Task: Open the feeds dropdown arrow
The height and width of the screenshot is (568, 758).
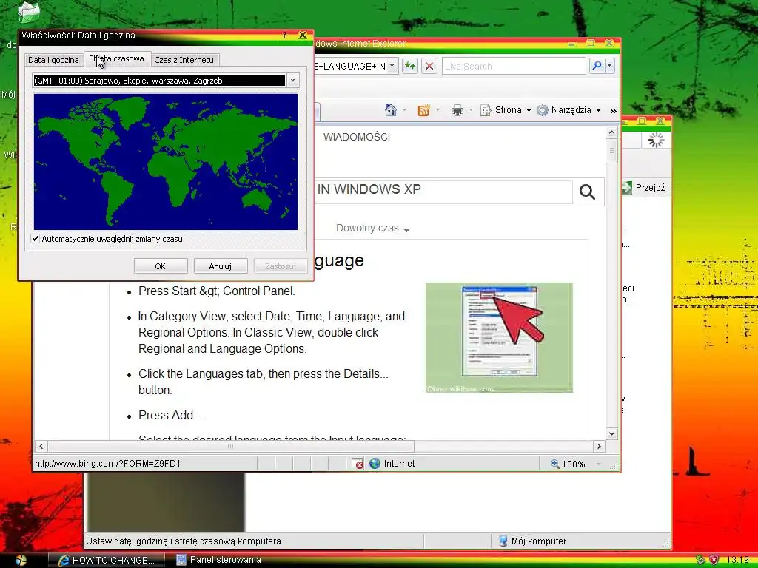Action: point(438,110)
